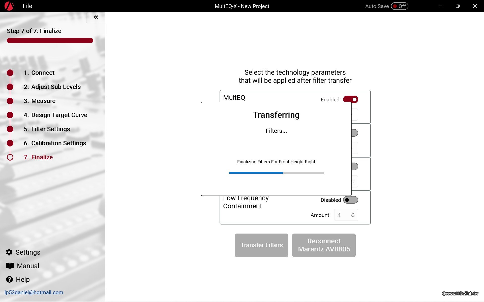
Task: Click the transfer progress bar
Action: tap(276, 173)
